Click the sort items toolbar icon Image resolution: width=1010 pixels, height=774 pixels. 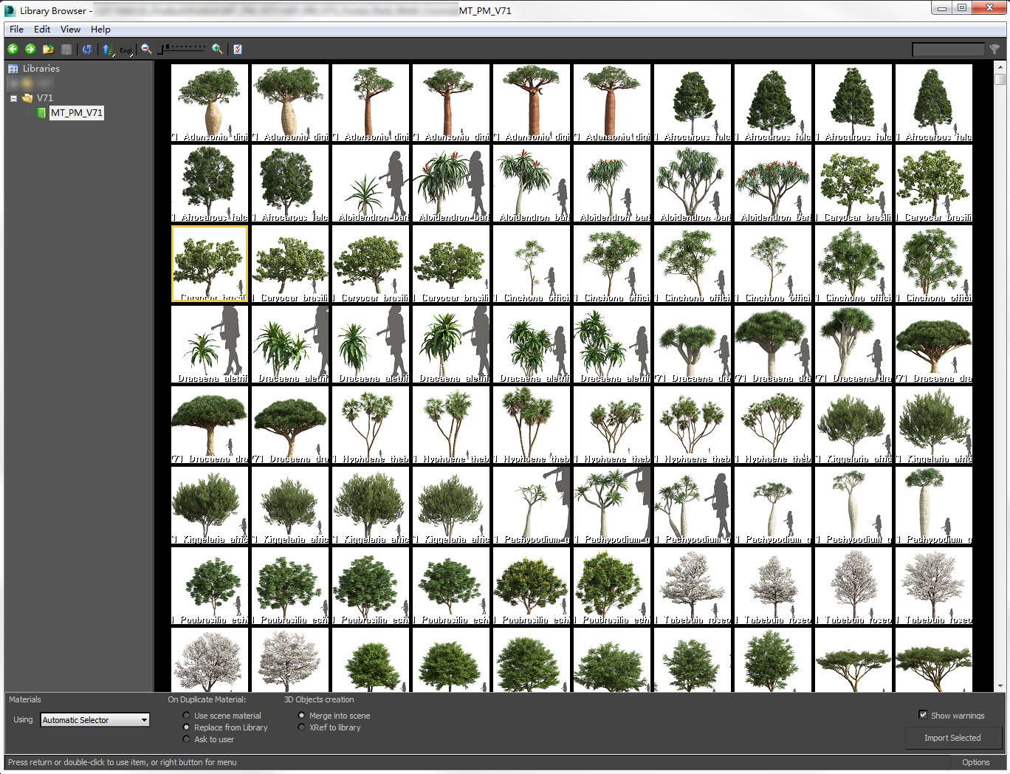(108, 49)
